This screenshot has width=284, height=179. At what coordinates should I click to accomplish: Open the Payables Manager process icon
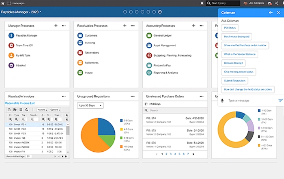(11, 36)
